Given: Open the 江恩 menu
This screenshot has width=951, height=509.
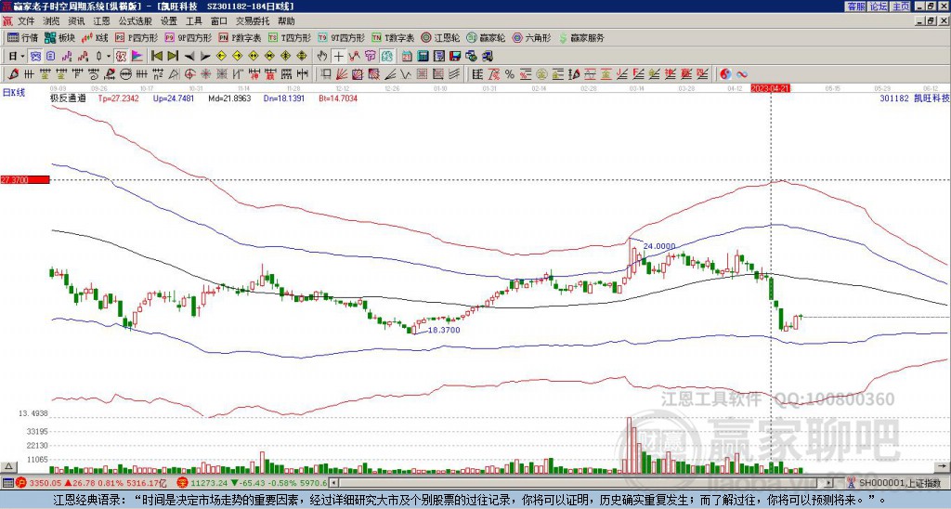Looking at the screenshot, I should [x=102, y=21].
